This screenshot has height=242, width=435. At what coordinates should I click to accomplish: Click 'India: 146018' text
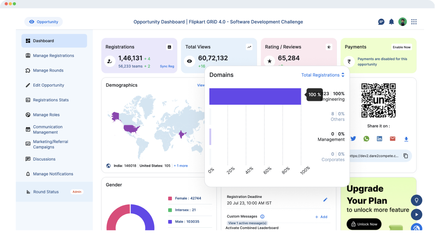(125, 166)
